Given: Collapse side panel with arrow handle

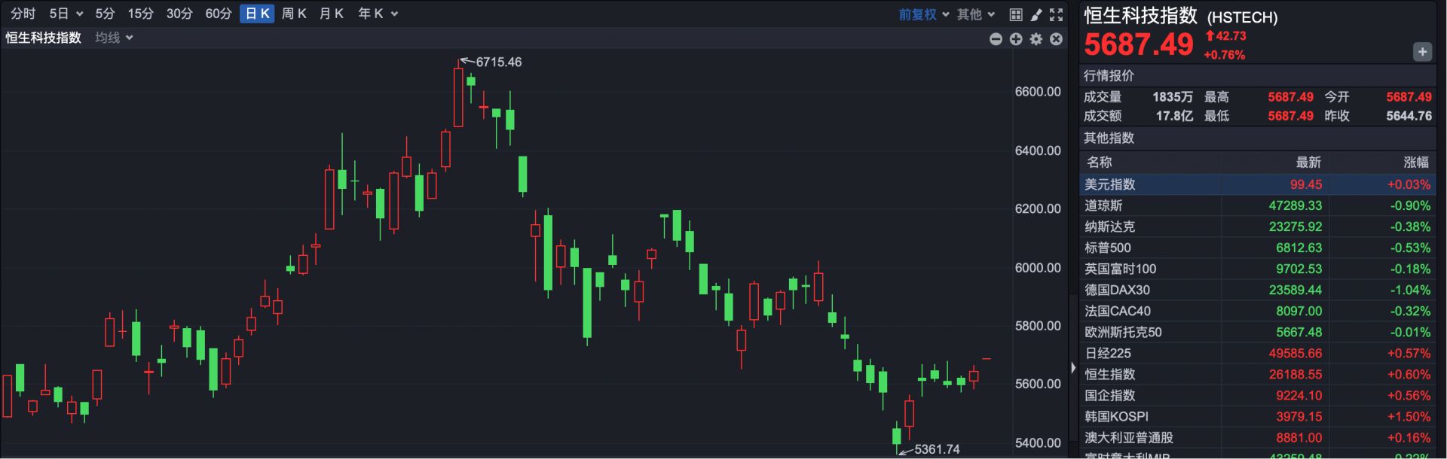Looking at the screenshot, I should coord(1073,368).
